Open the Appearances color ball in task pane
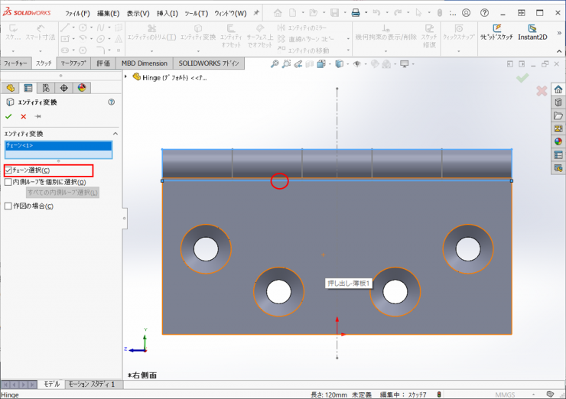 click(558, 141)
